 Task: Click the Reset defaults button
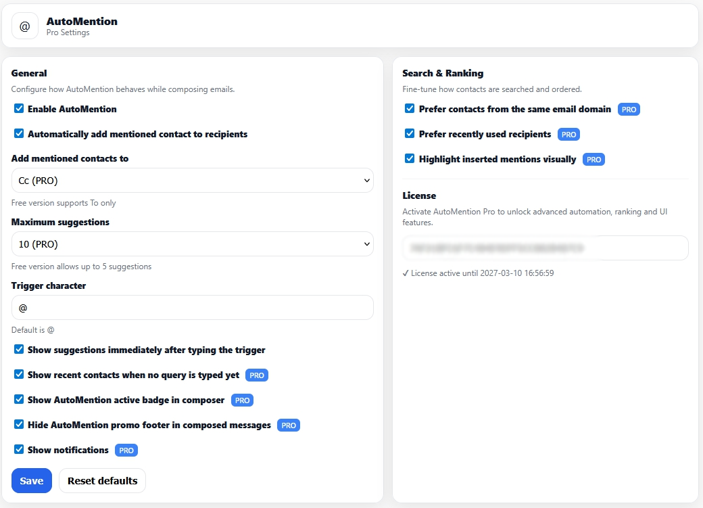pyautogui.click(x=102, y=480)
